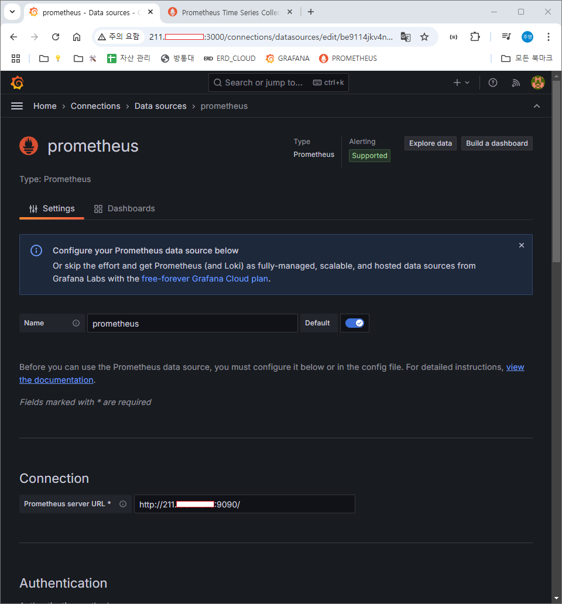
Task: Click the 주의 요함 security warning chip
Action: 119,37
